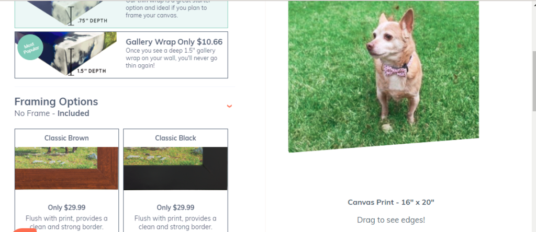
Task: Collapse Framing Options with orange chevron
Action: [229, 106]
